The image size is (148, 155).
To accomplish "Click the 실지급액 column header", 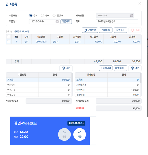I will (x=94, y=37).
